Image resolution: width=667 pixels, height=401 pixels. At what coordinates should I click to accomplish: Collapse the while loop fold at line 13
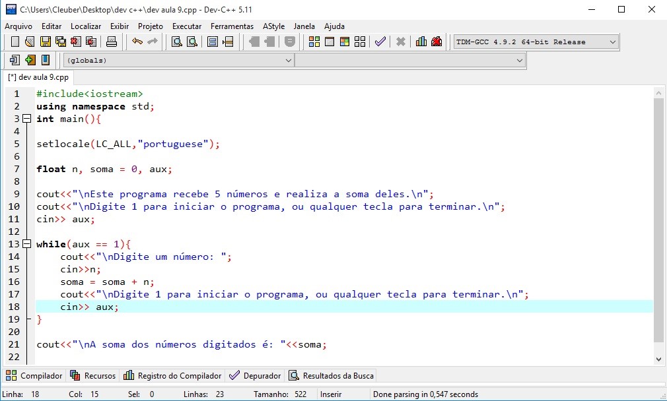tap(27, 244)
